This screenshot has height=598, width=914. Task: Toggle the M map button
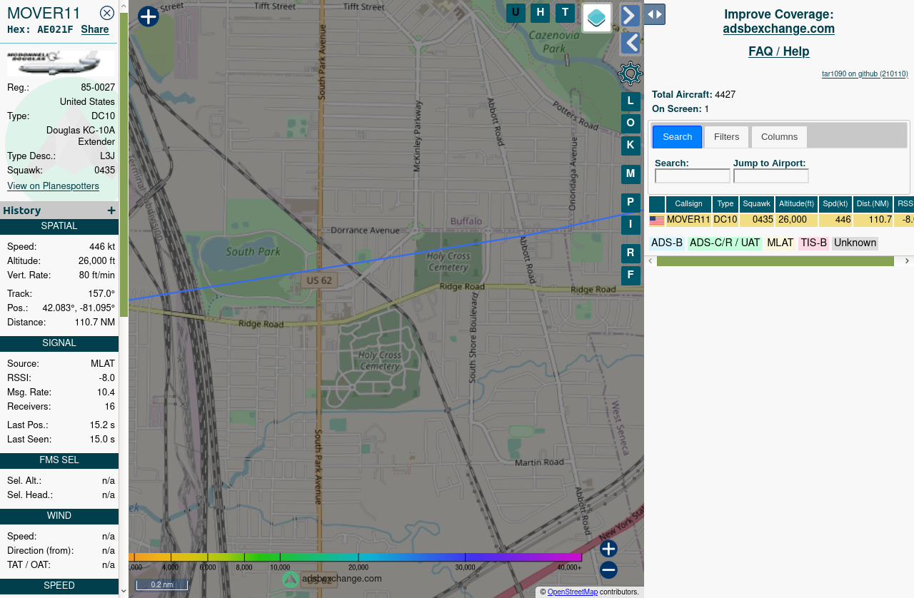coord(631,174)
